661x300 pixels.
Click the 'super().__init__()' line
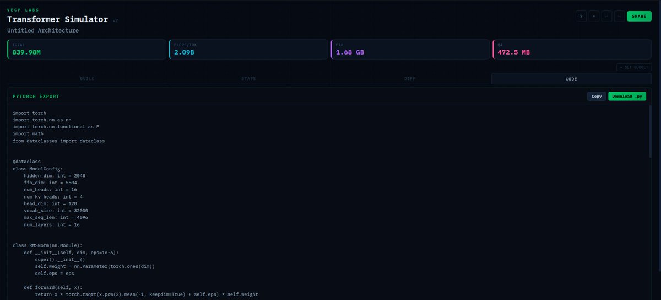click(60, 260)
